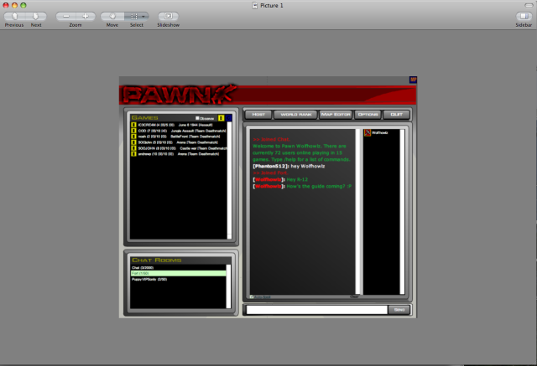Click in the chat message input field
This screenshot has width=537, height=366.
click(x=317, y=310)
